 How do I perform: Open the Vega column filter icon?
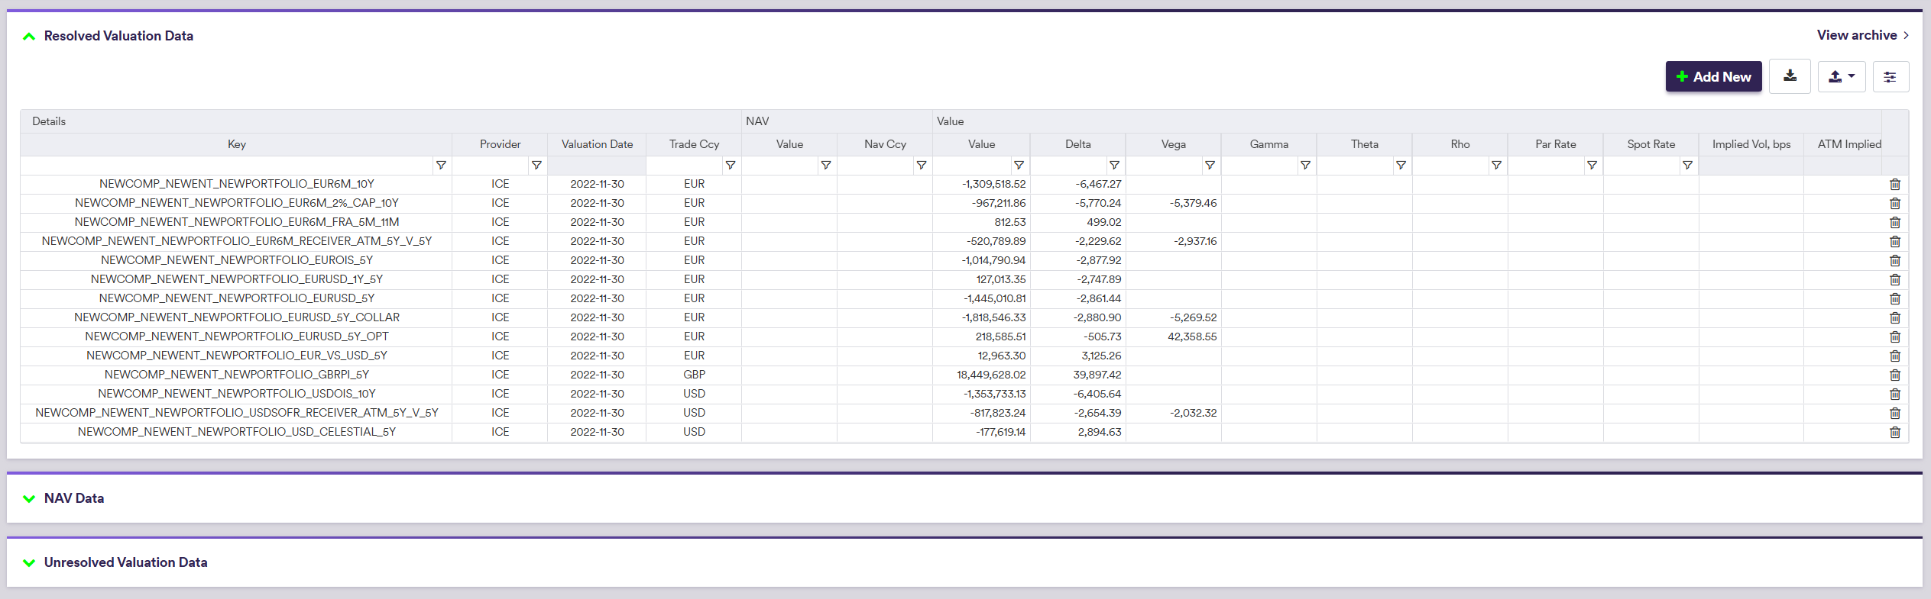point(1210,165)
